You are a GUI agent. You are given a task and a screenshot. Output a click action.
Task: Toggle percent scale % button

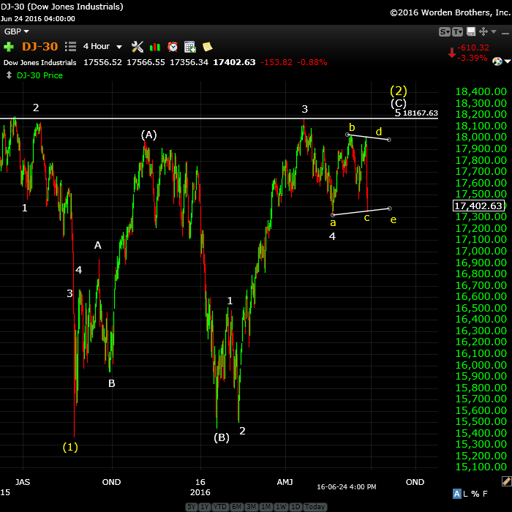tap(475, 494)
